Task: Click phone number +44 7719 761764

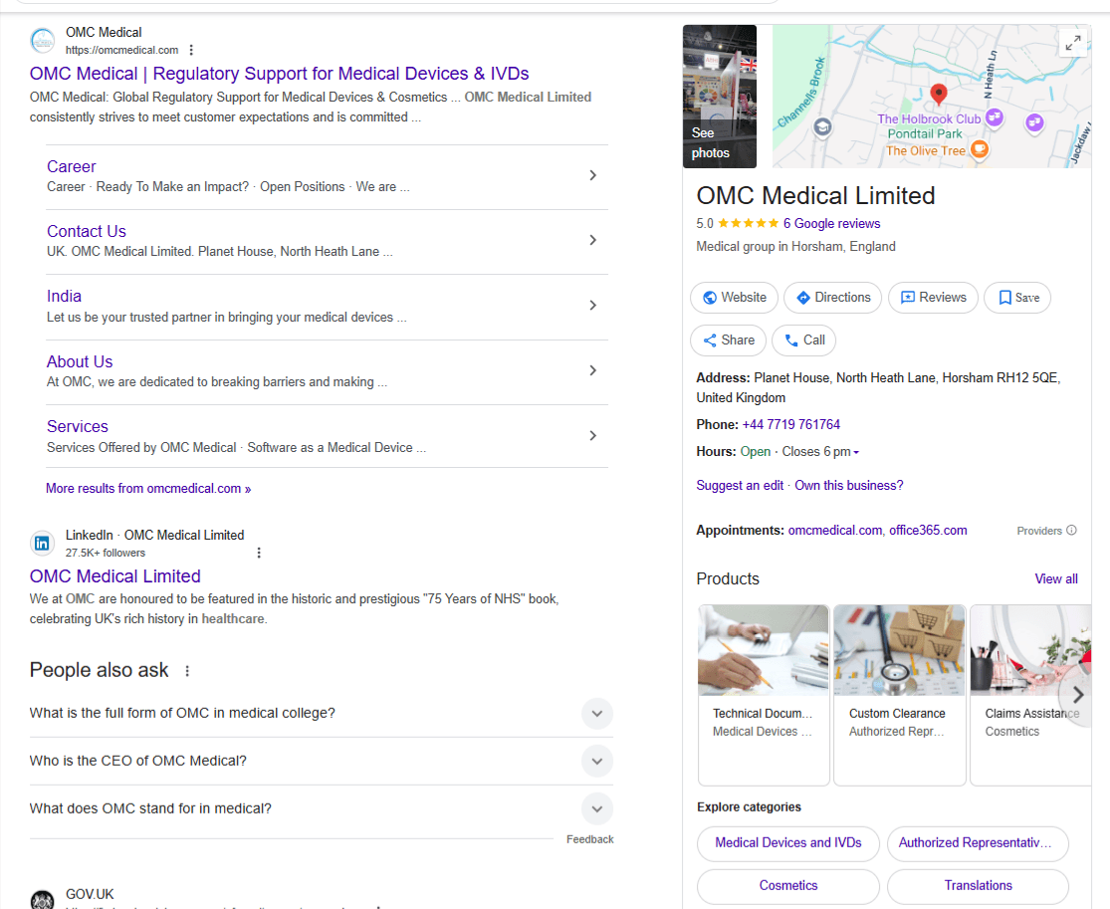Action: (790, 425)
